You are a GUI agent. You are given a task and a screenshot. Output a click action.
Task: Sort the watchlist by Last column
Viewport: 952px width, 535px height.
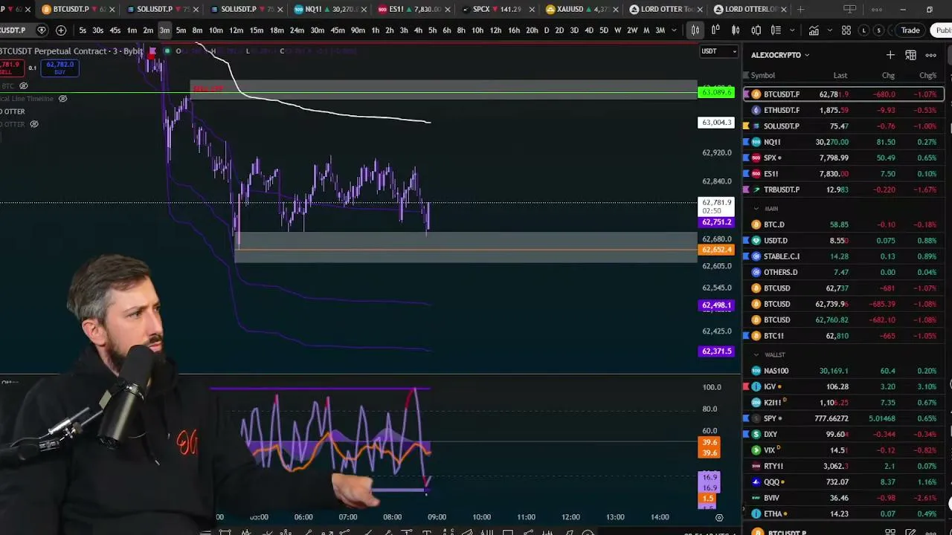point(840,75)
